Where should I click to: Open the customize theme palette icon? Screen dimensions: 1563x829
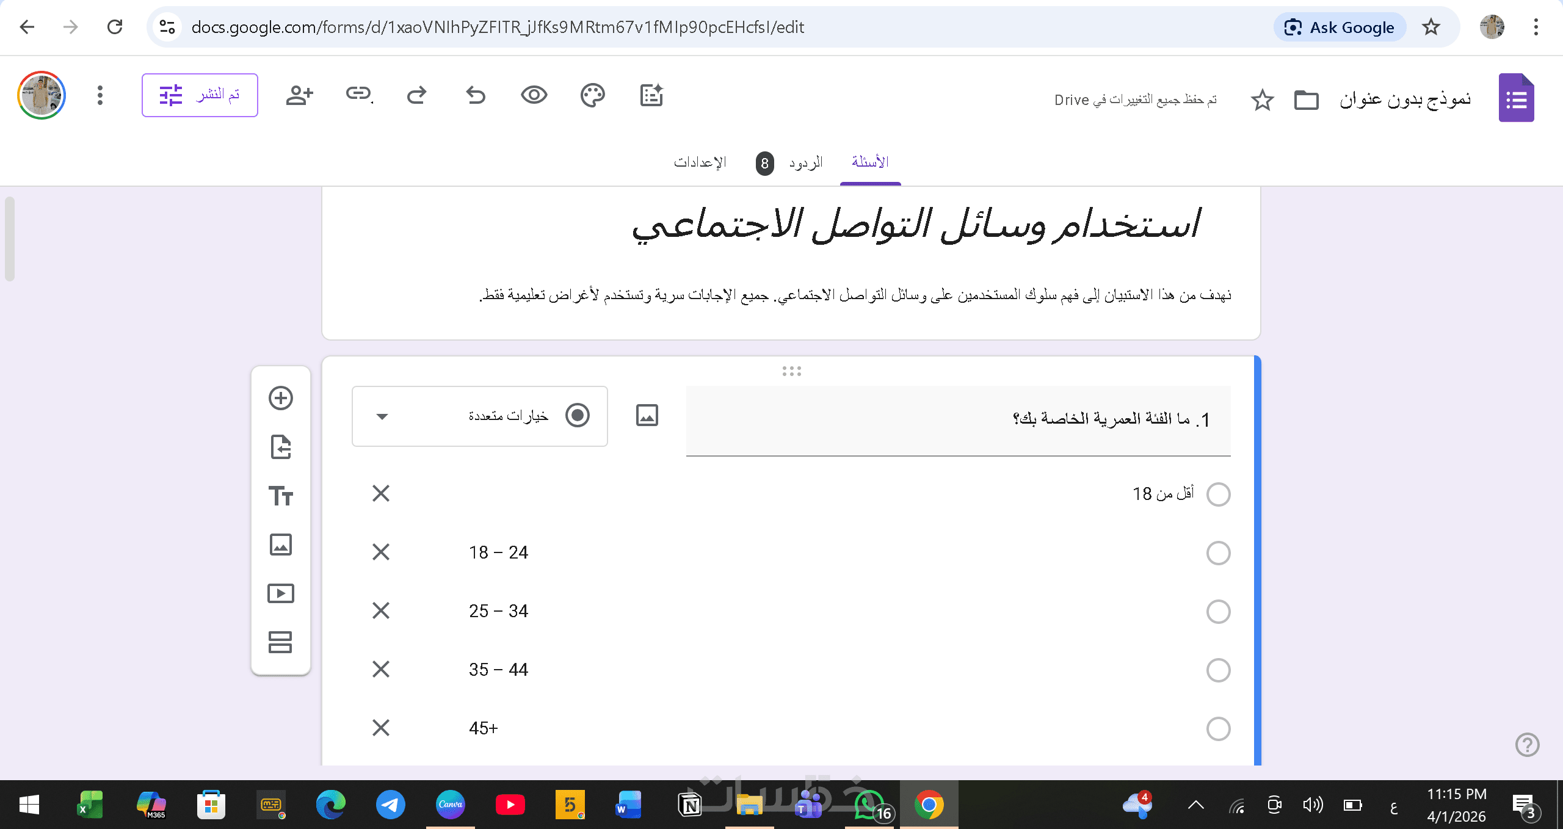(592, 95)
